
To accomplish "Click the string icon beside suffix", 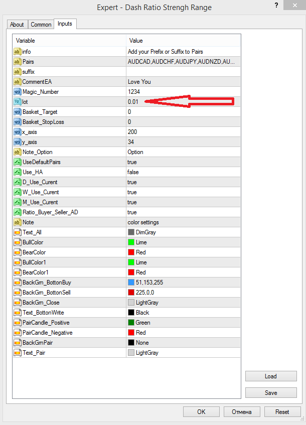I will tap(17, 72).
